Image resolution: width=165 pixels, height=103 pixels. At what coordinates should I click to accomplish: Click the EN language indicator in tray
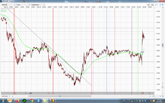(x=124, y=101)
